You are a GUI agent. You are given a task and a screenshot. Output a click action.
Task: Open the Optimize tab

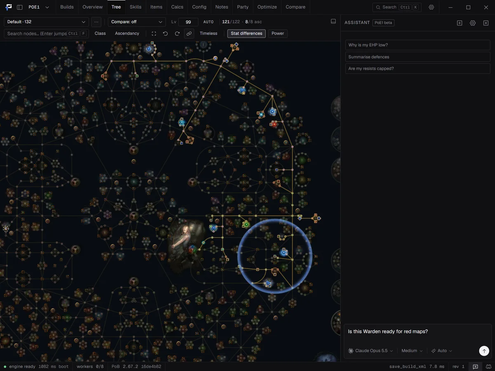click(x=267, y=7)
